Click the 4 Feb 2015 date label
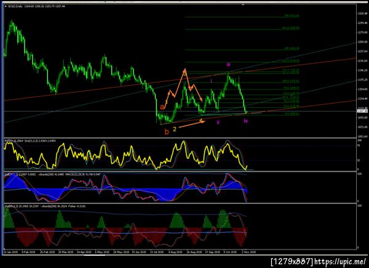The width and height of the screenshot is (369, 268). pos(28,252)
